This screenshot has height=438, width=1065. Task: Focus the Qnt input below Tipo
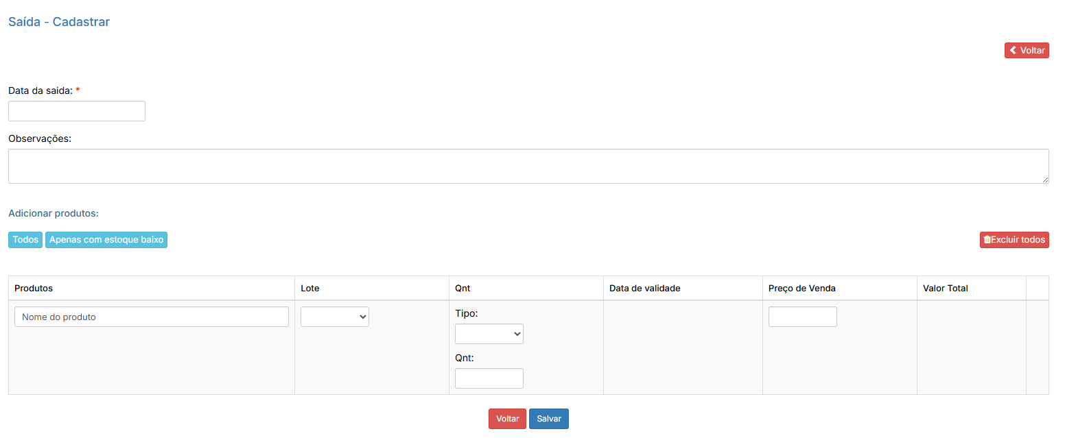(489, 378)
